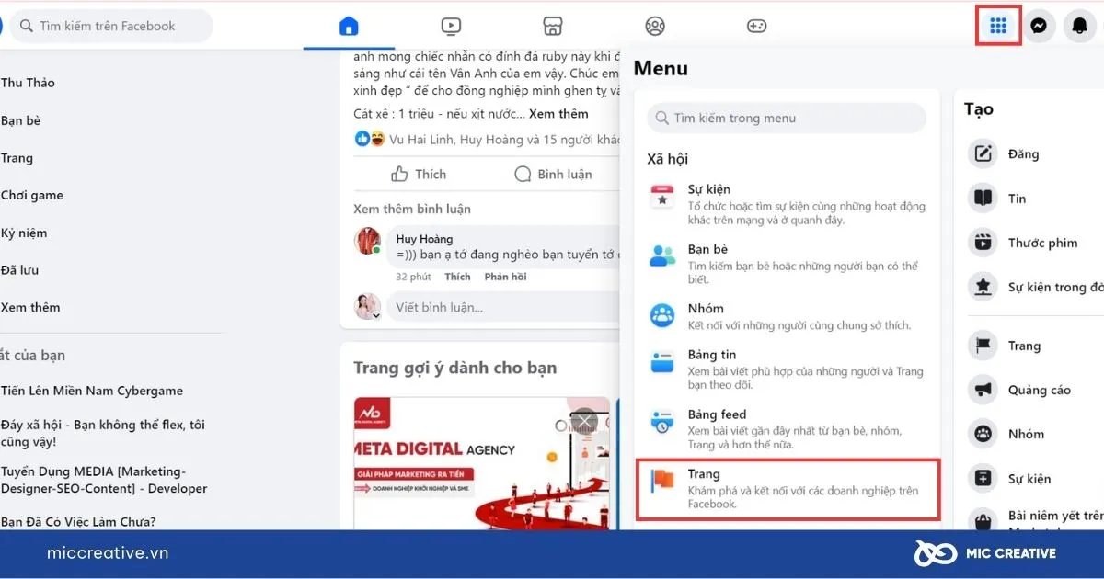Open the Messenger icon
The image size is (1104, 579).
pyautogui.click(x=1039, y=25)
